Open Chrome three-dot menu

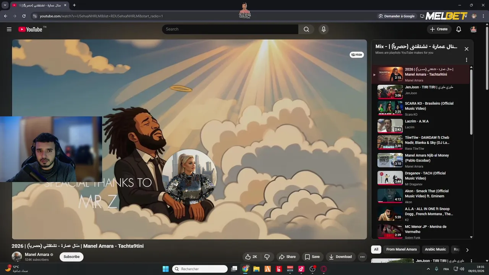tap(483, 16)
